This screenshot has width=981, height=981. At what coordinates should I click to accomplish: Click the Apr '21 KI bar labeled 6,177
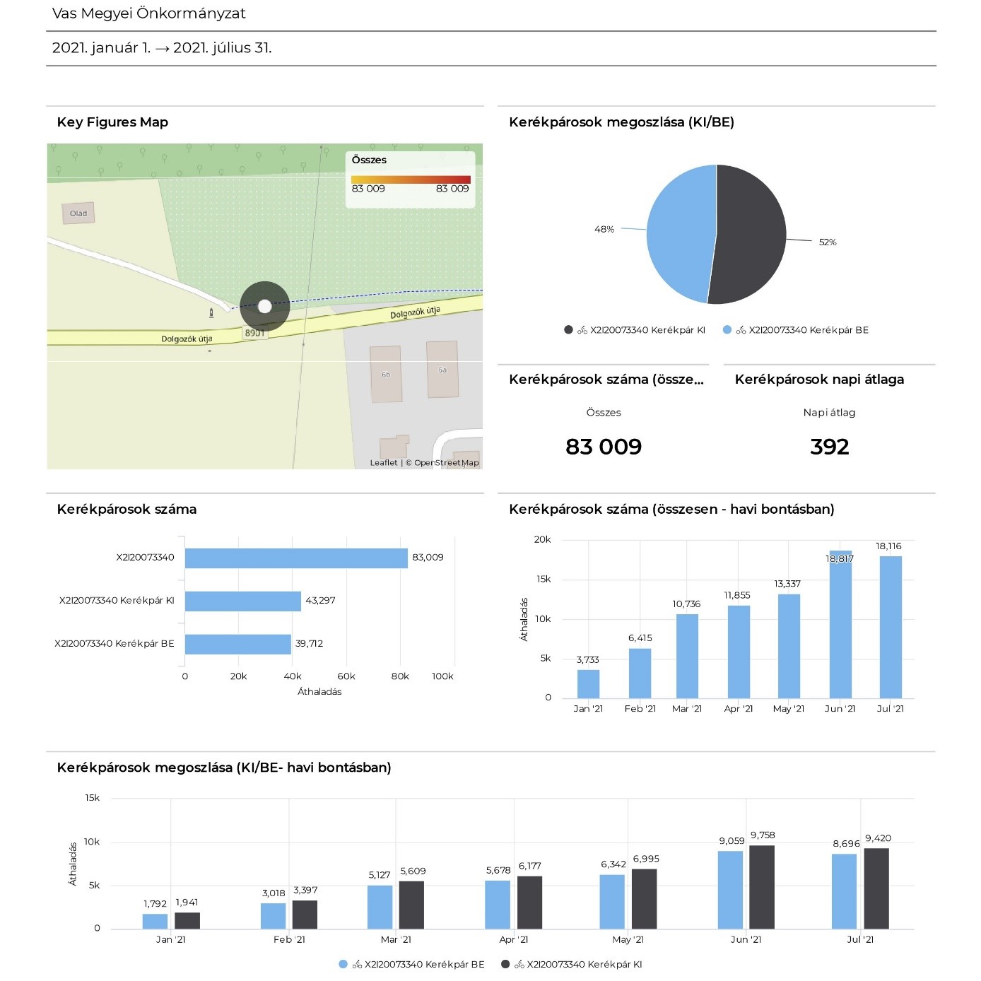pos(529,903)
